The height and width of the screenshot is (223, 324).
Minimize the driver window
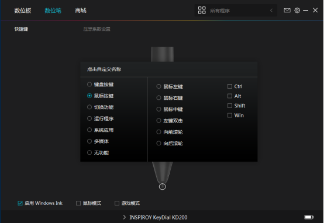[x=306, y=11]
